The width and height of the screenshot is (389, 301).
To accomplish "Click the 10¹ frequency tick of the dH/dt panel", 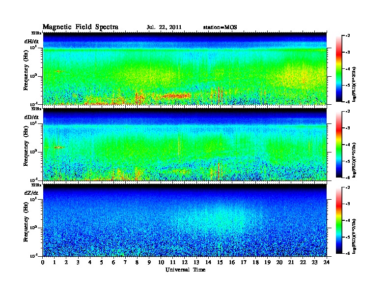I will [x=33, y=48].
